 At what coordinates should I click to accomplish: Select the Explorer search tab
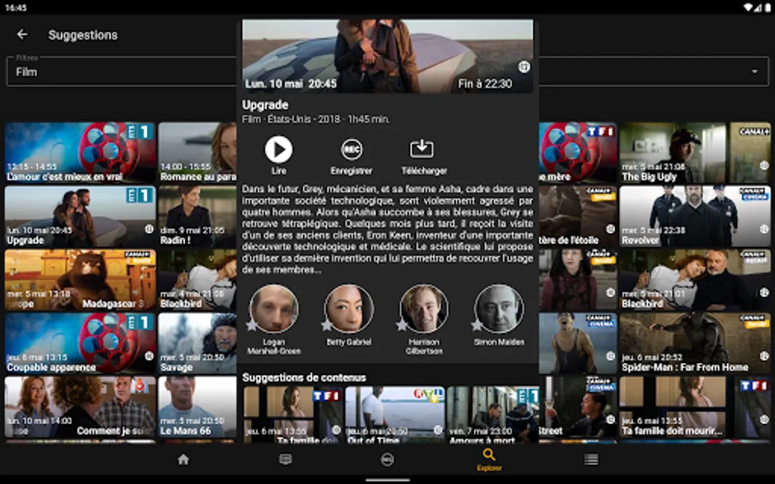click(489, 460)
